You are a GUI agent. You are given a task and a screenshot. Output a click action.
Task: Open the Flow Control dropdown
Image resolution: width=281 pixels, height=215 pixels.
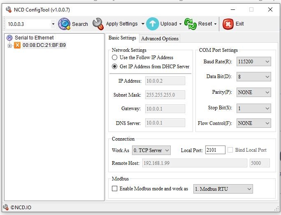coord(253,123)
